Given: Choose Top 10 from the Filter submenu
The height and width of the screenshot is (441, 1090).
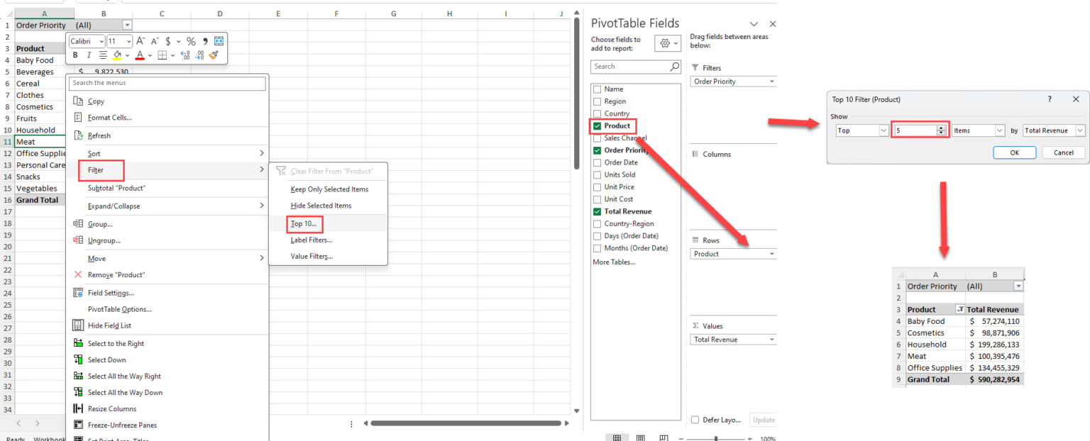Looking at the screenshot, I should (x=304, y=223).
